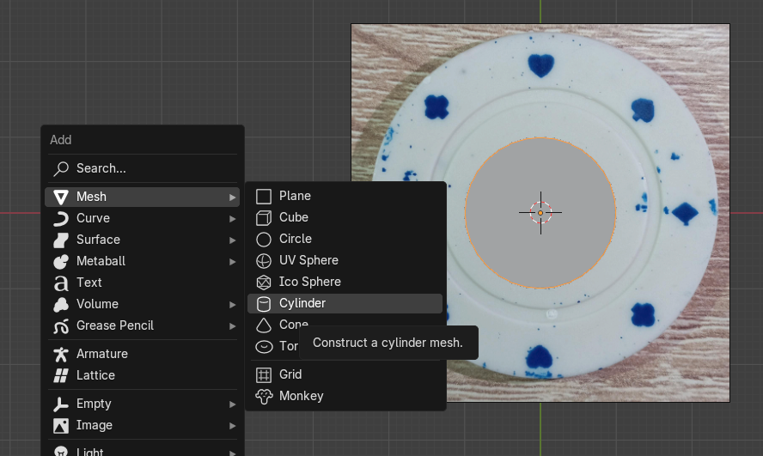This screenshot has width=763, height=456.
Task: Click the Image menu entry
Action: tap(95, 425)
